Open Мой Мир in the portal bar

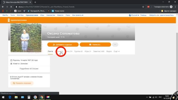(20, 15)
